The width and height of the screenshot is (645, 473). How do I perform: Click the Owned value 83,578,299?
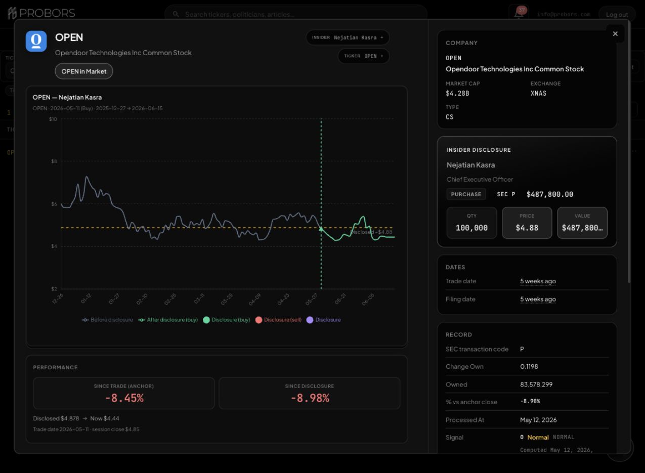pyautogui.click(x=536, y=384)
